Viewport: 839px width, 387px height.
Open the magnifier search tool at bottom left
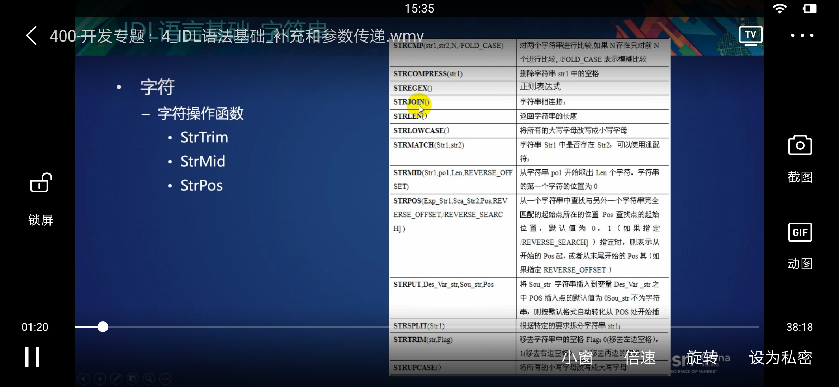click(x=149, y=379)
